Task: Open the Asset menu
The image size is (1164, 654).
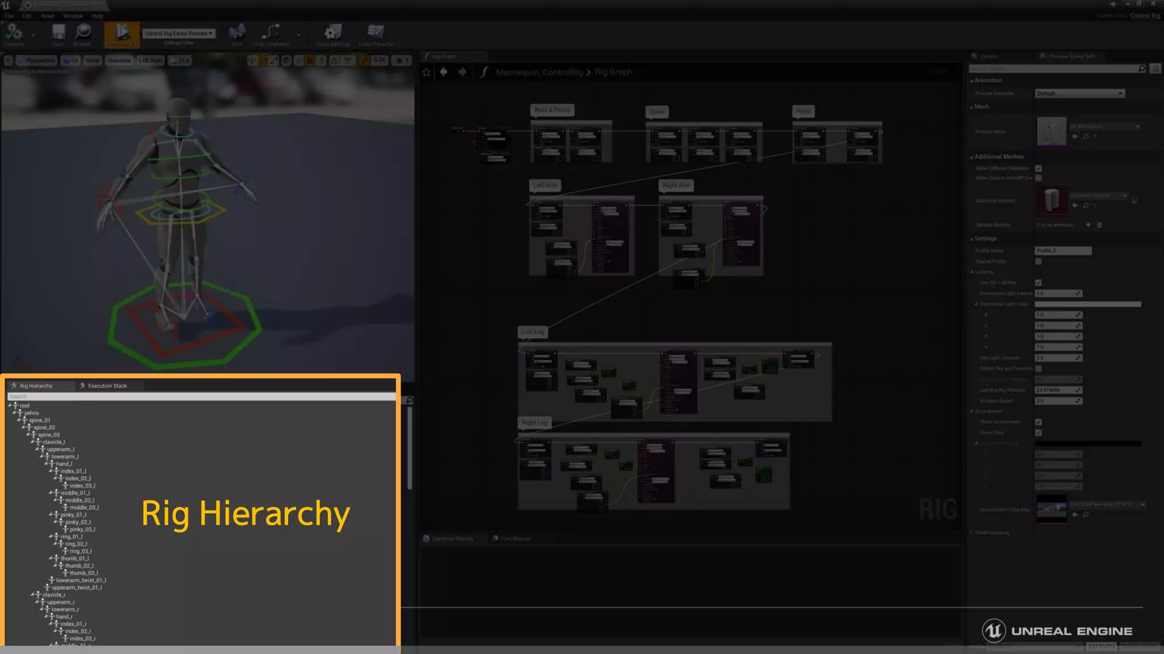Action: (x=48, y=16)
